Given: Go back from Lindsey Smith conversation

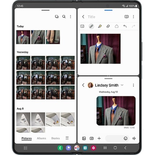Looking at the screenshot, I should [x=83, y=85].
